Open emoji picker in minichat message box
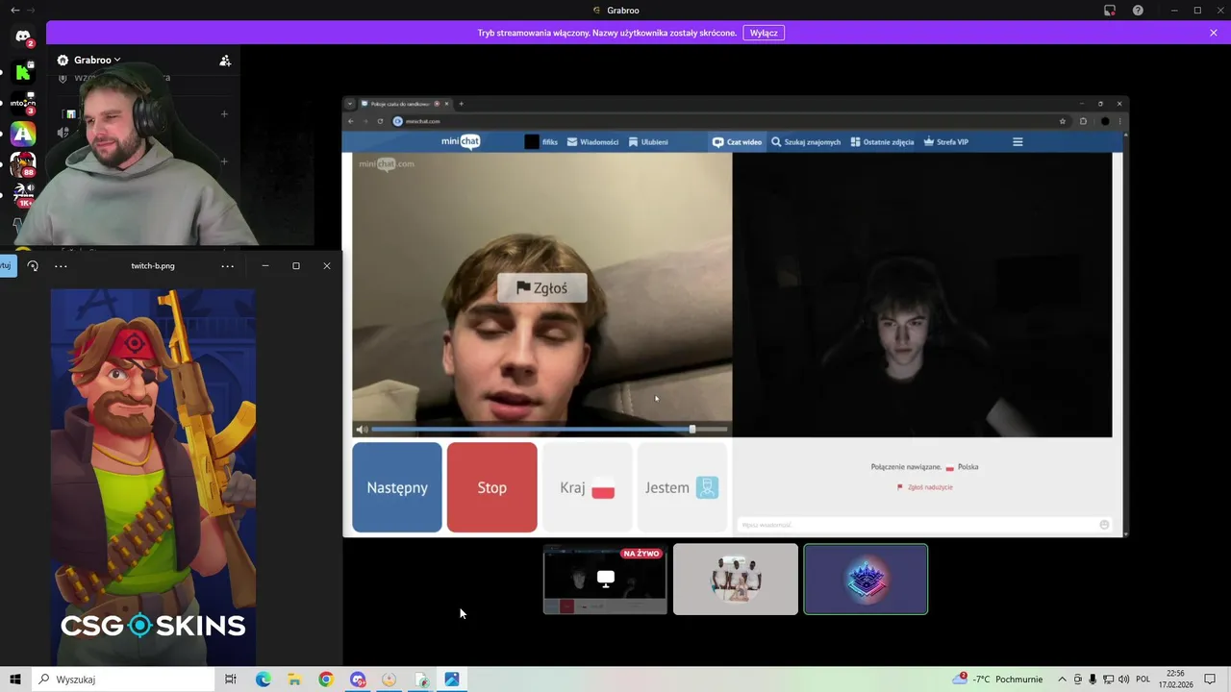The height and width of the screenshot is (692, 1231). pos(1104,525)
